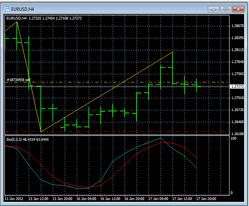The image size is (249, 206).
Task: Minimize the EURUSD,H4 chart window
Action: (214, 9)
